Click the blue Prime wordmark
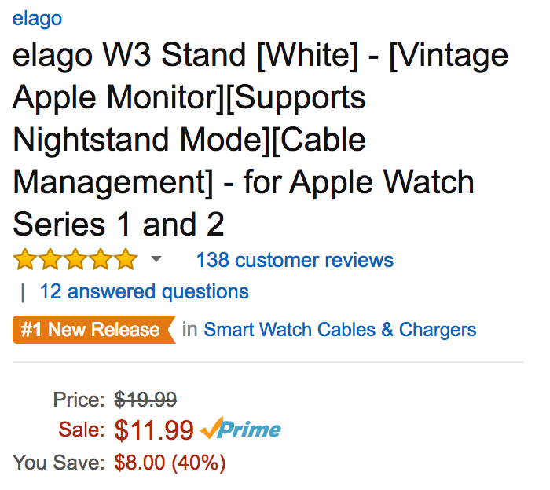This screenshot has height=490, width=550. (250, 430)
